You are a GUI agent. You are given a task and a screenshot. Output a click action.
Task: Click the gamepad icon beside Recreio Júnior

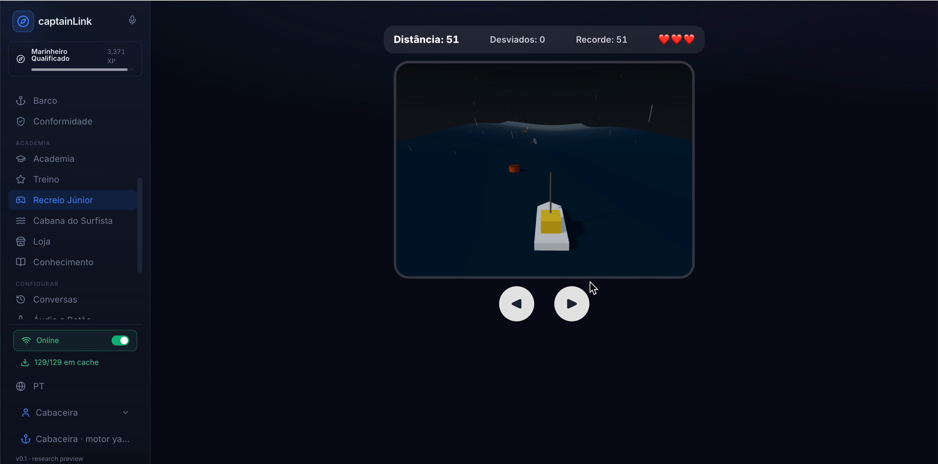21,200
